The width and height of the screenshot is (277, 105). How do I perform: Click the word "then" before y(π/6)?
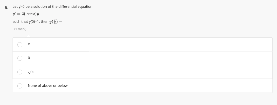pyautogui.click(x=45, y=22)
